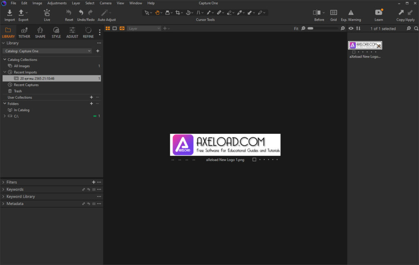Image resolution: width=419 pixels, height=265 pixels.
Task: Click the Redo arrow
Action: (90, 13)
